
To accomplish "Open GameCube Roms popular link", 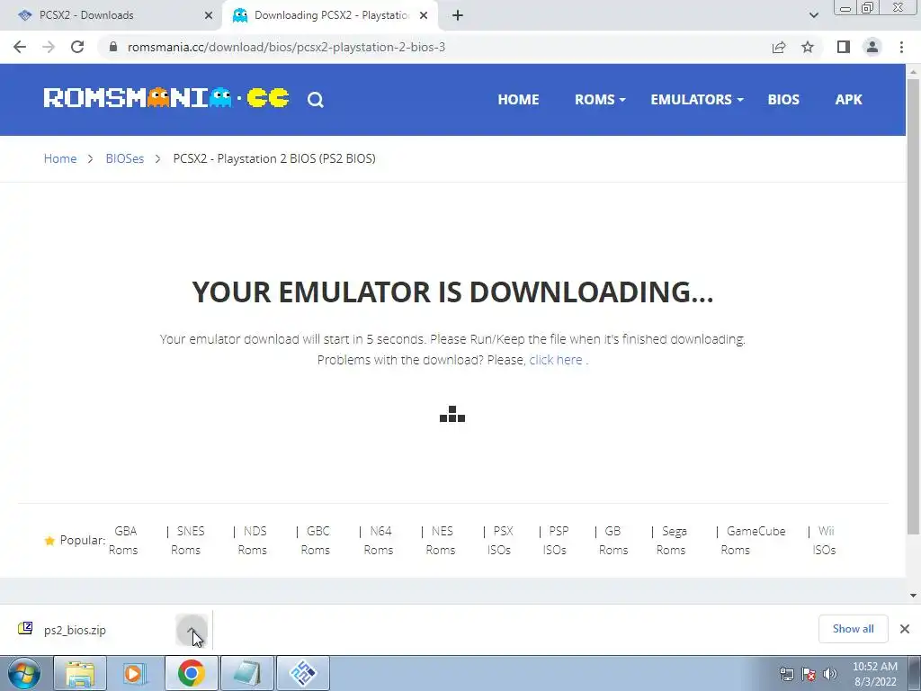I will tap(753, 541).
